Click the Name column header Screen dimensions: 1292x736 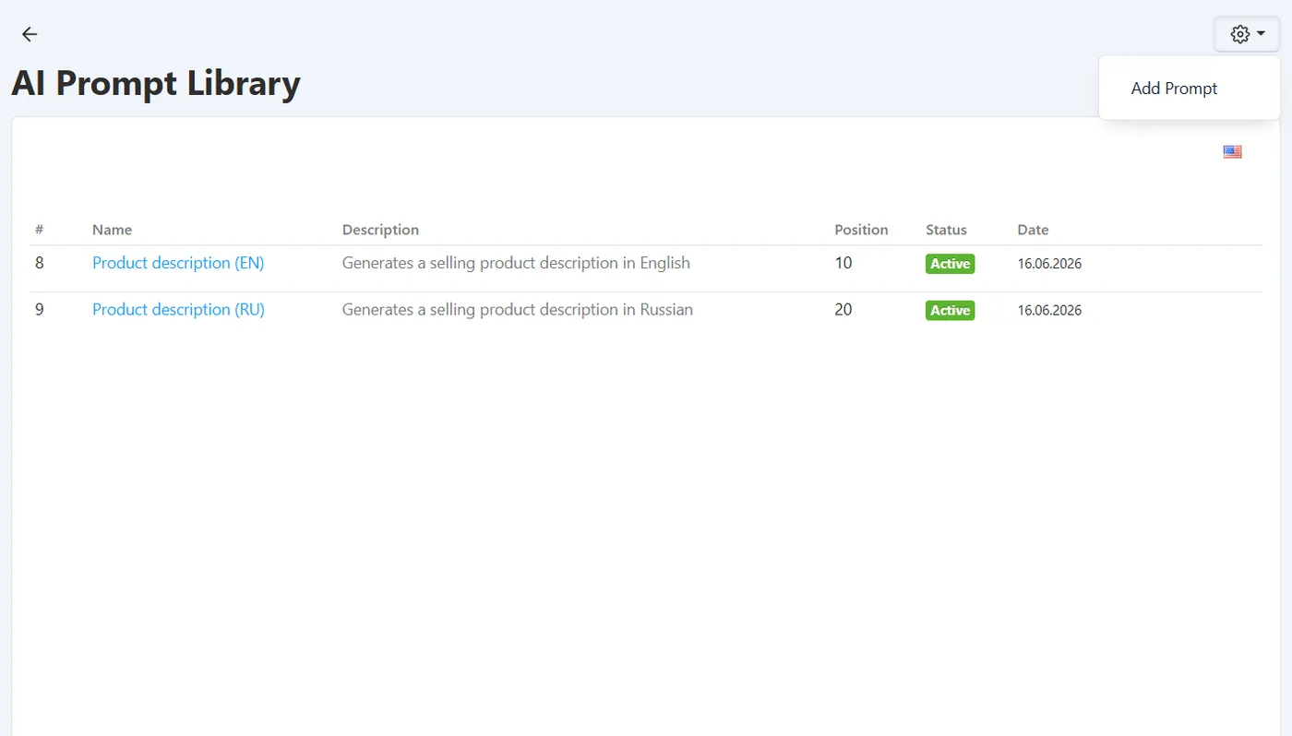[x=112, y=230]
